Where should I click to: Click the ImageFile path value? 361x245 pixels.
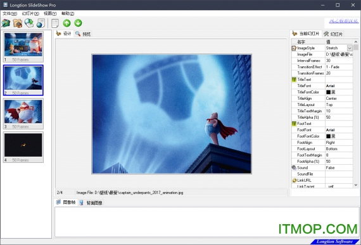pyautogui.click(x=339, y=54)
